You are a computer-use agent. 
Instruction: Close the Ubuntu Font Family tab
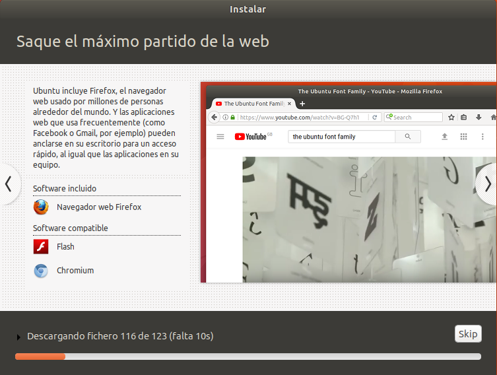point(289,104)
